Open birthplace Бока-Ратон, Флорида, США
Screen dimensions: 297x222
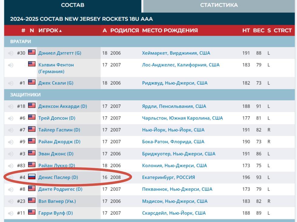(x=173, y=142)
